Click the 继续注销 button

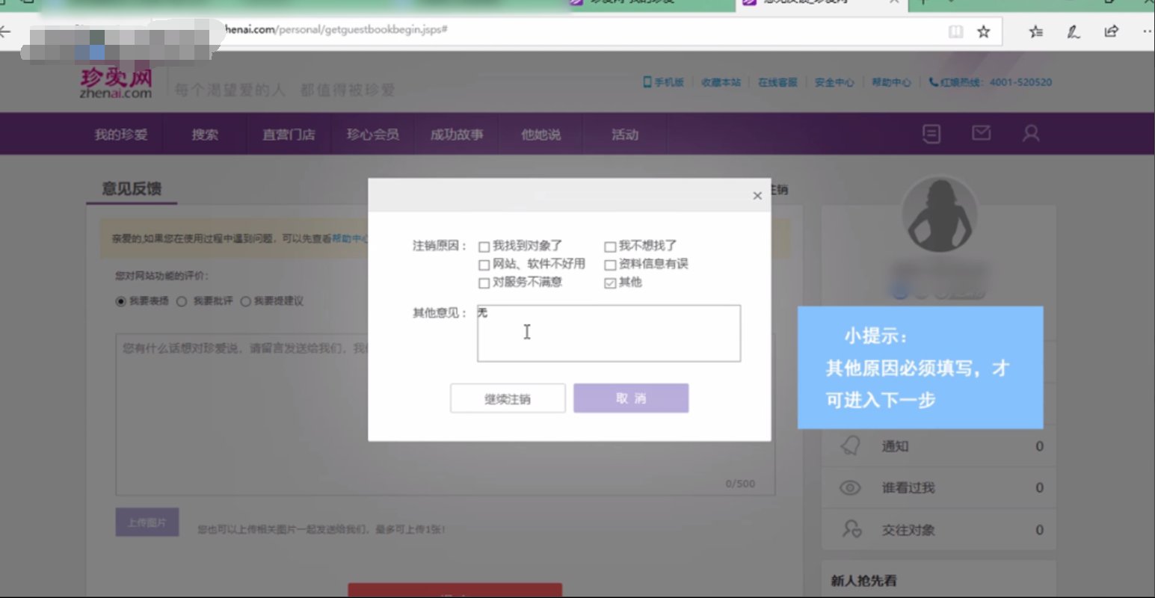[x=508, y=398]
